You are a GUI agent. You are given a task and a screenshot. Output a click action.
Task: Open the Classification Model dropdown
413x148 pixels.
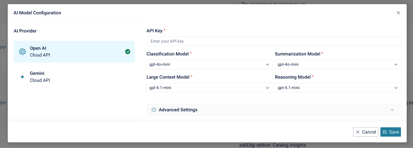(209, 64)
